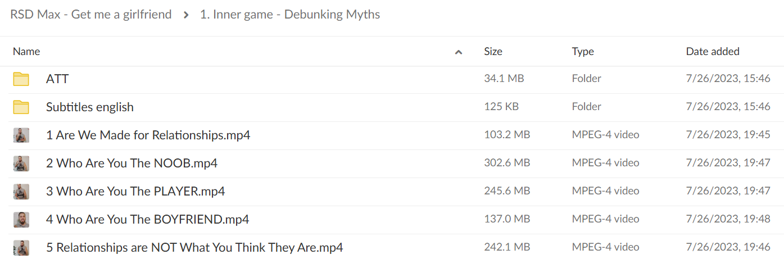Click date added of ATT folder
The width and height of the screenshot is (784, 259).
coord(728,79)
